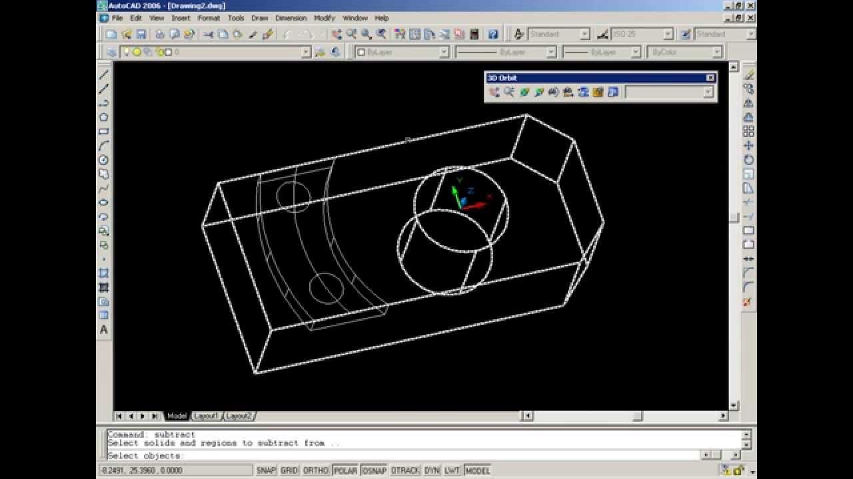Click the Zoom Realtime toolbar icon
Image resolution: width=853 pixels, height=479 pixels.
[x=351, y=34]
